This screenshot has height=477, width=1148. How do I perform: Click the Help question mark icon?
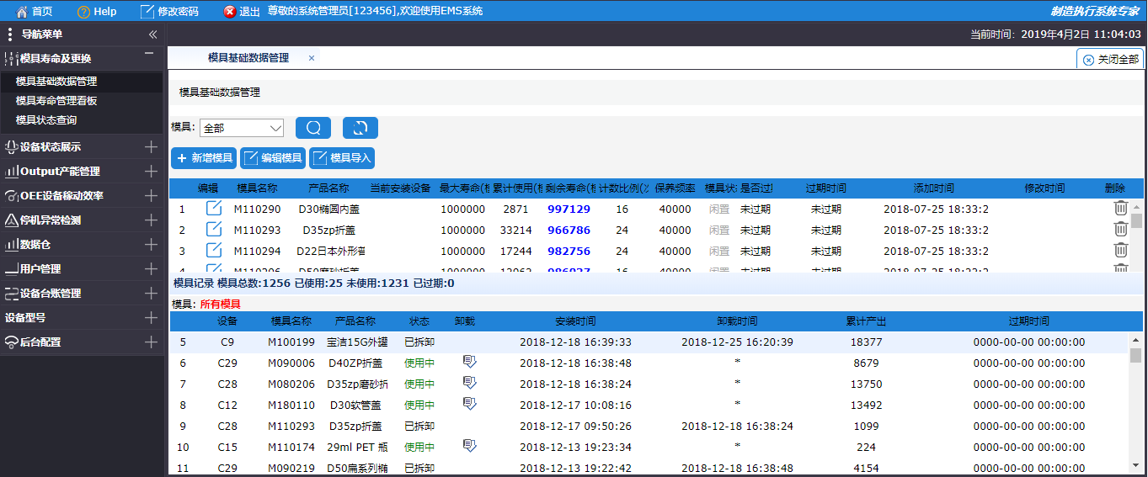[83, 12]
